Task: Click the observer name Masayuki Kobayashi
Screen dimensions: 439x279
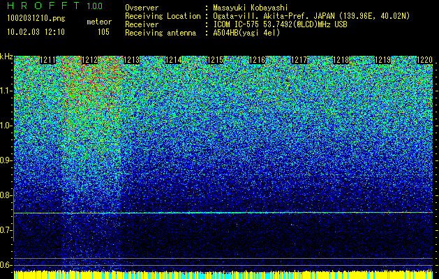Action: [x=251, y=8]
